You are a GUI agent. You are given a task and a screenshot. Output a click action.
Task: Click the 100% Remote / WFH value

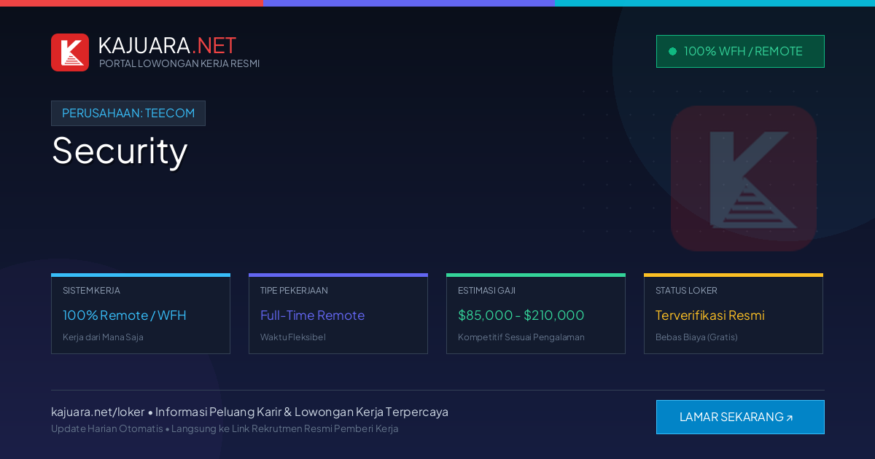(x=125, y=315)
